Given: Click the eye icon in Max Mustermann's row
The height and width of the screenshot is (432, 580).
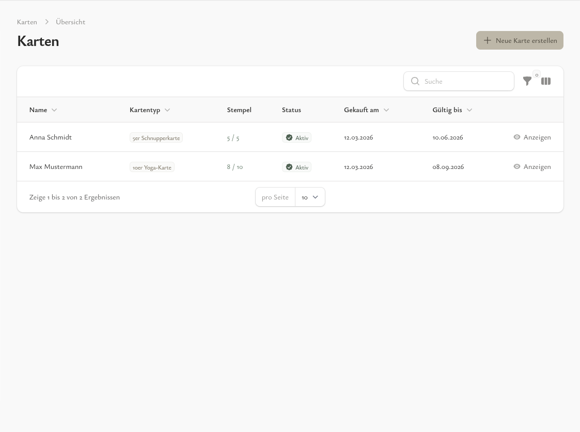Looking at the screenshot, I should [x=517, y=167].
